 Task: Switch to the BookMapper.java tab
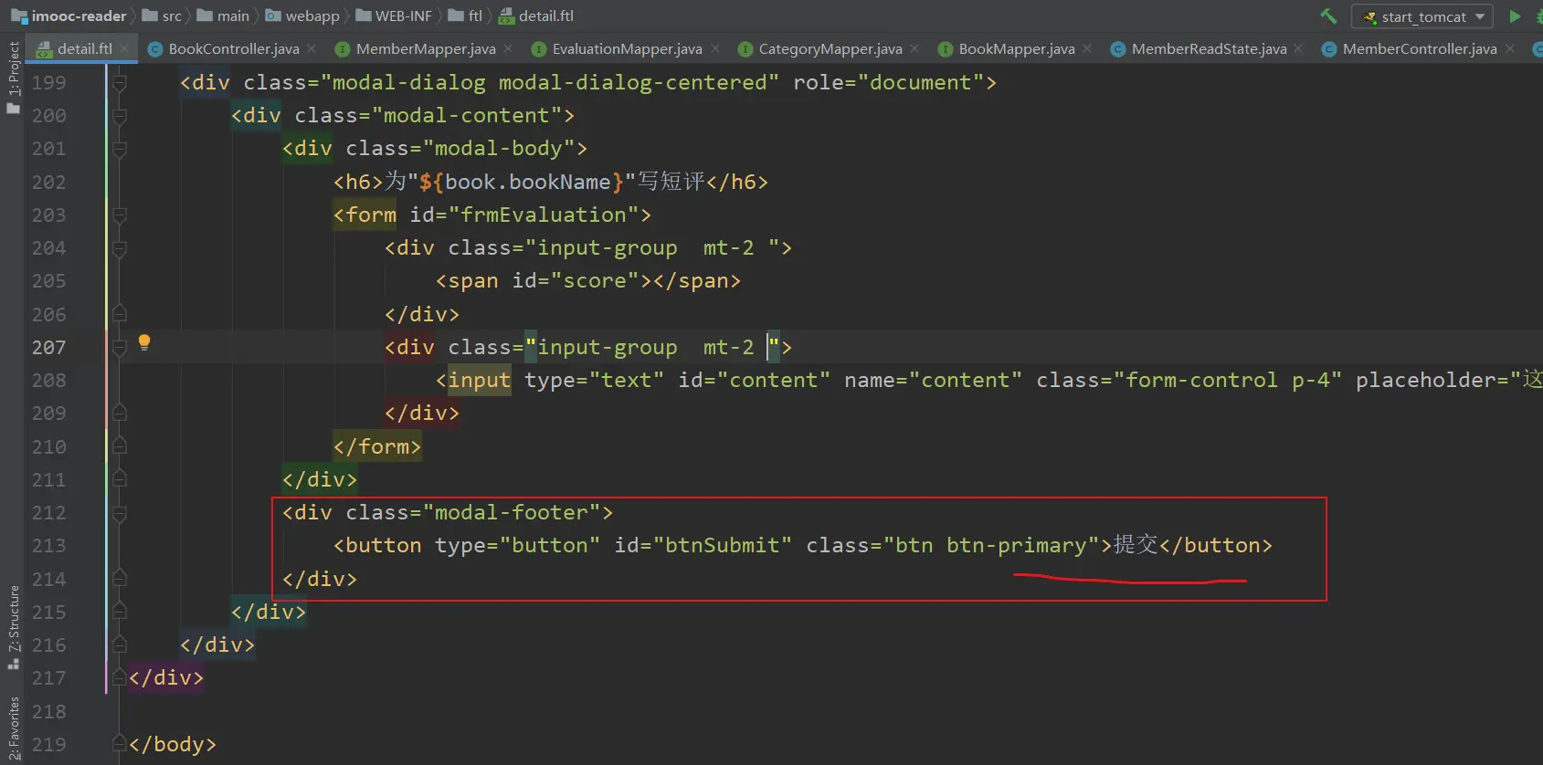click(1007, 48)
